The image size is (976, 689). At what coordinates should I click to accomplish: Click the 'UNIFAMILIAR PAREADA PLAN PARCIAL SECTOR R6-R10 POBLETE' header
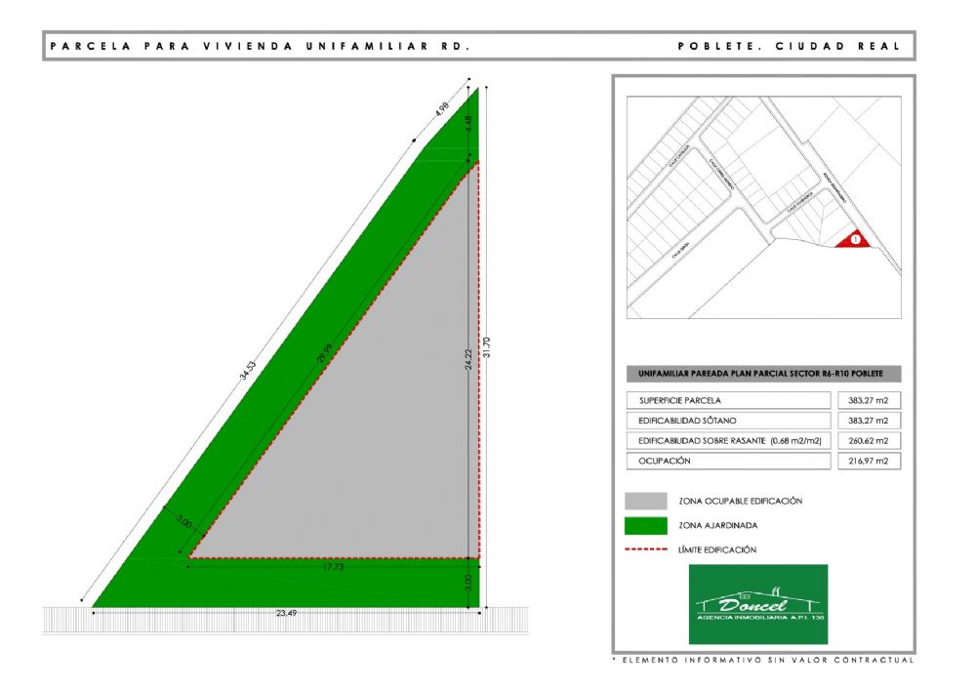tap(764, 374)
